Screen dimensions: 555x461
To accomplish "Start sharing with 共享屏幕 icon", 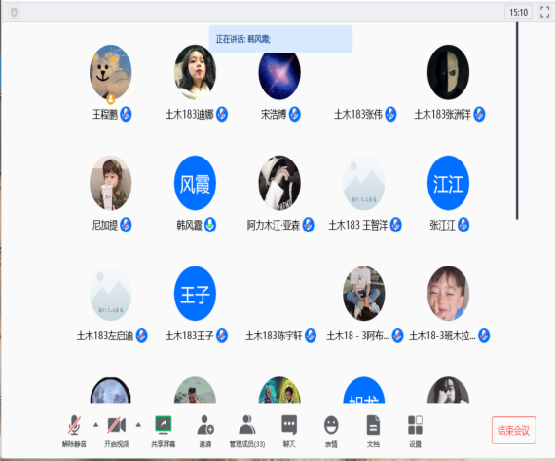I will pyautogui.click(x=164, y=431).
